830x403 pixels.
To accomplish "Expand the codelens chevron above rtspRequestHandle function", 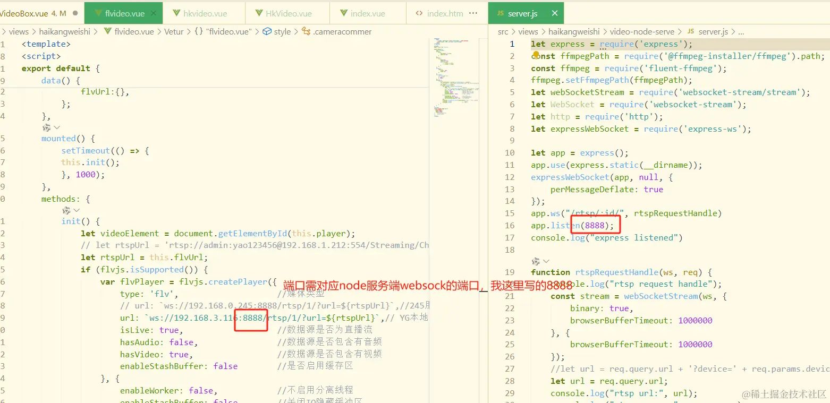I will click(546, 261).
